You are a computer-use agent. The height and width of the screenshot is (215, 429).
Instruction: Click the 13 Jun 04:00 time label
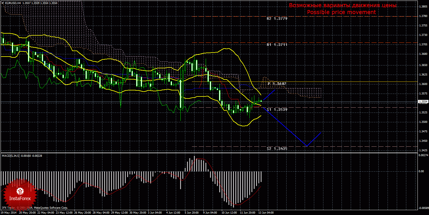click(266, 213)
